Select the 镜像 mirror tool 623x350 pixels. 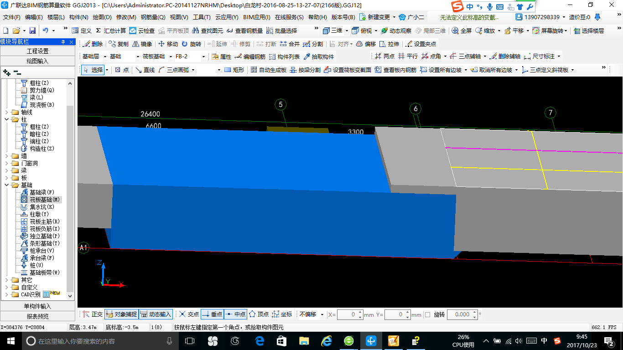click(142, 44)
